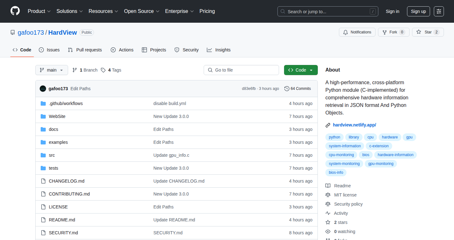Open the Projects tab
The image size is (454, 240).
click(x=154, y=50)
